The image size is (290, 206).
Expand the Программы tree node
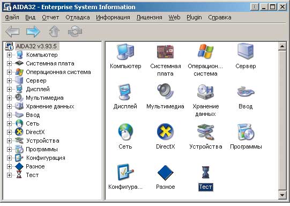click(9, 149)
